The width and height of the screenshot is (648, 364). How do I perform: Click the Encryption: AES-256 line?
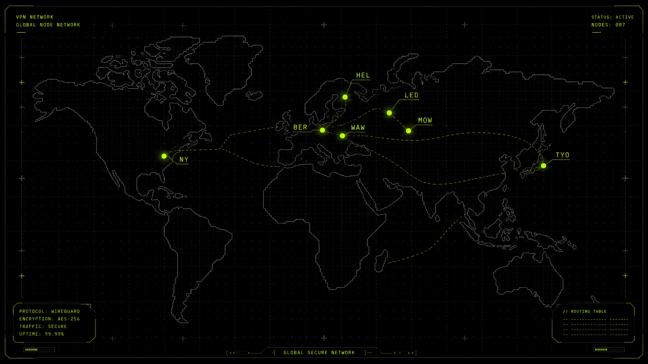(x=50, y=319)
